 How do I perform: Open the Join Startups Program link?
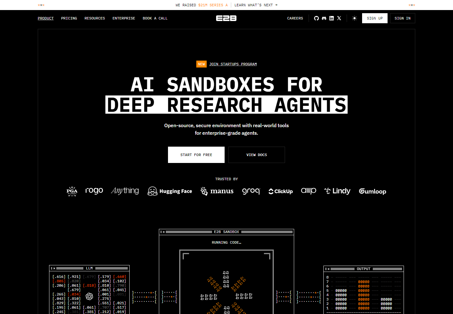point(233,64)
